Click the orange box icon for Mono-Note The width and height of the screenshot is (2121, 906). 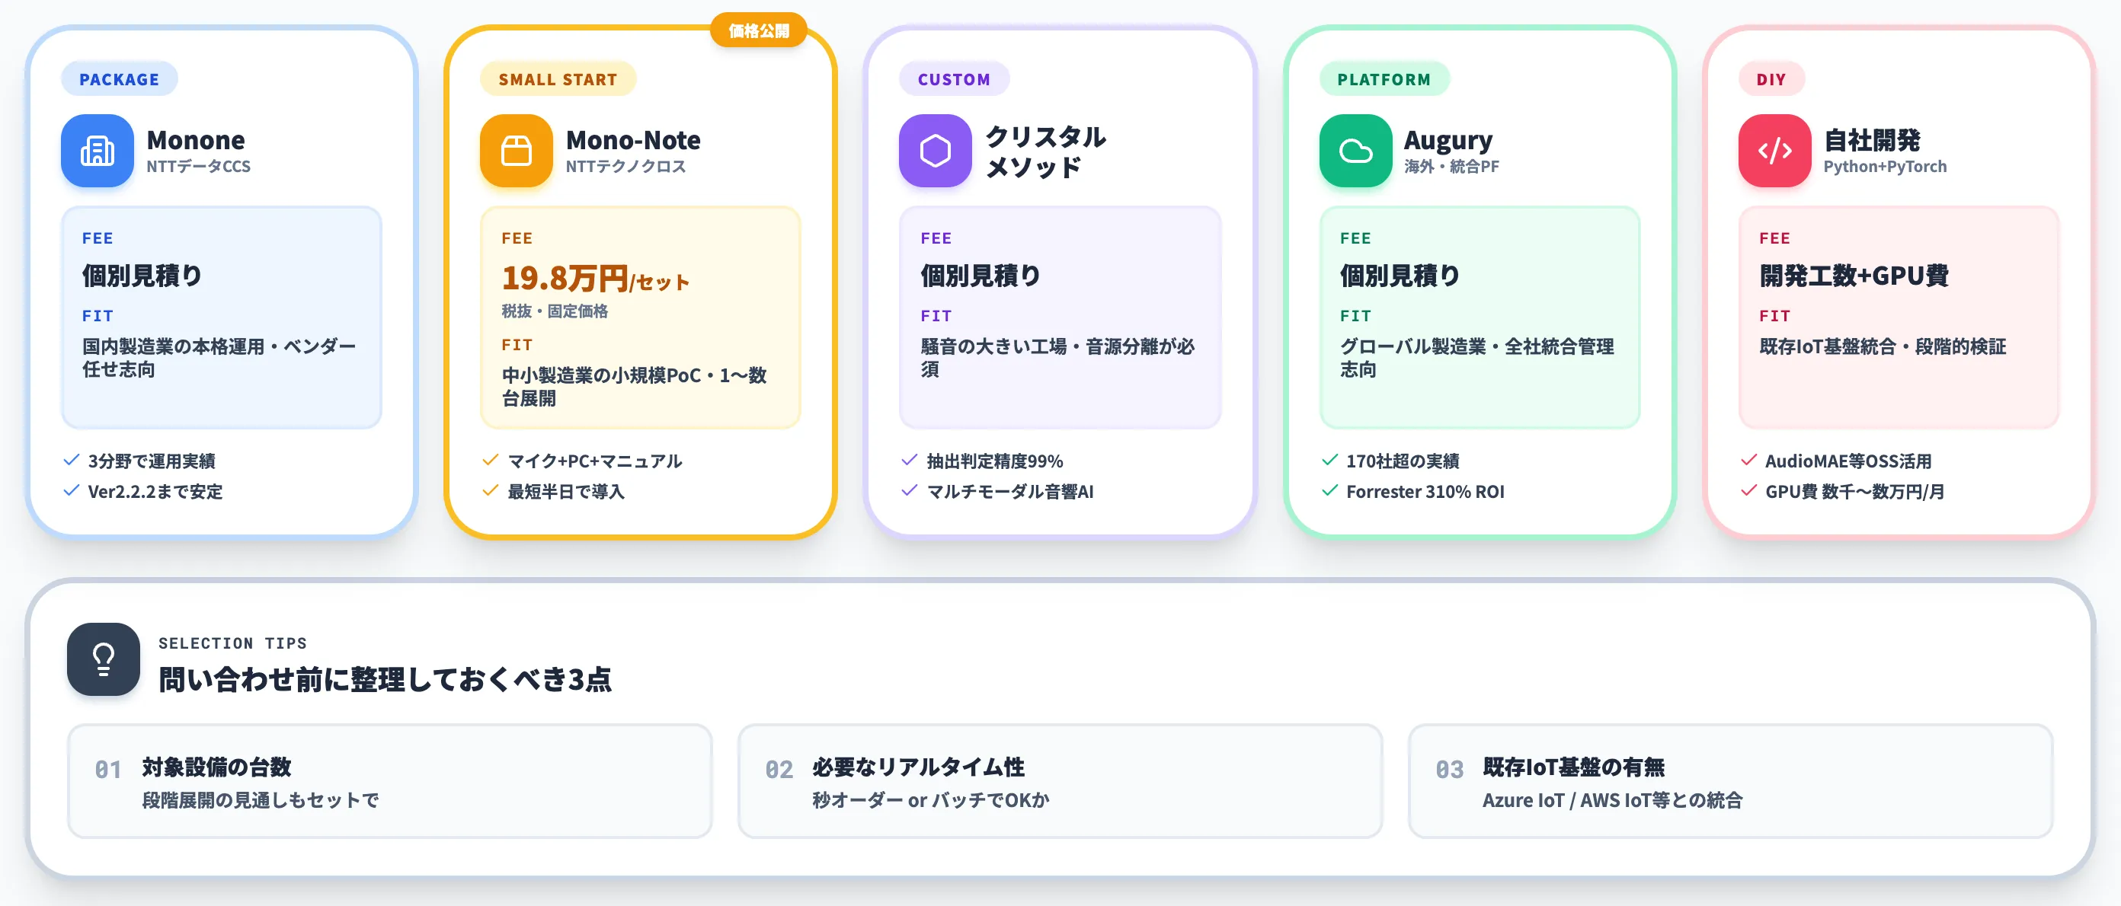tap(517, 151)
